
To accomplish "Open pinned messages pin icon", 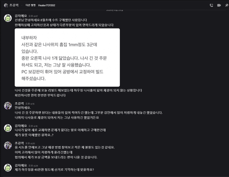I will (226, 5).
